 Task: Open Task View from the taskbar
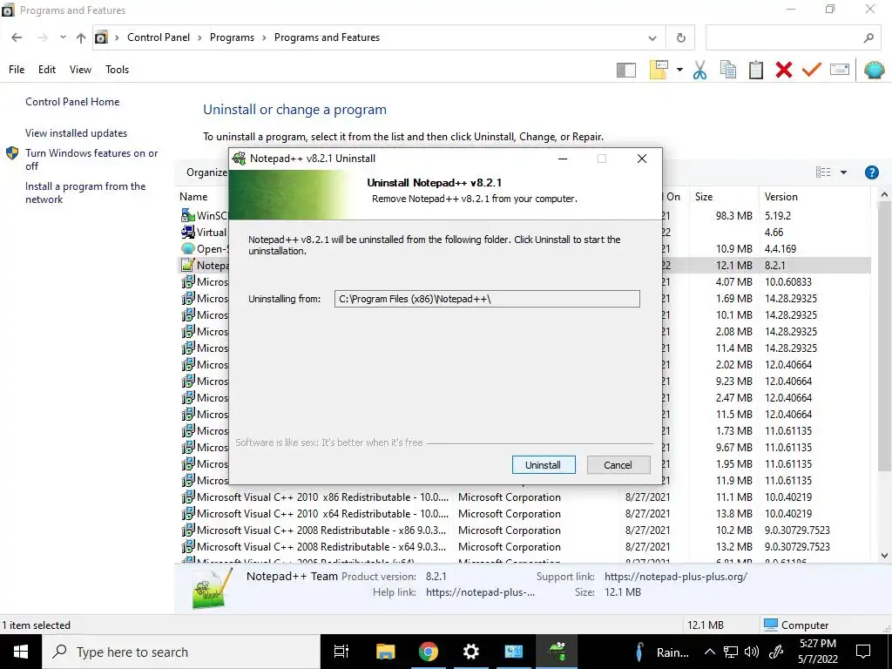pyautogui.click(x=341, y=652)
